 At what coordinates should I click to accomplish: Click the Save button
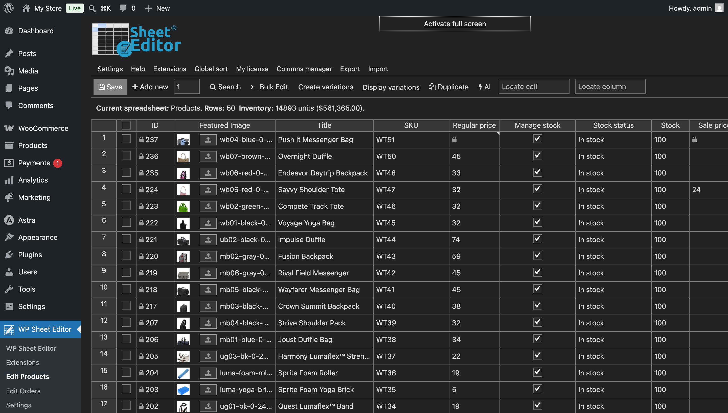click(x=110, y=87)
